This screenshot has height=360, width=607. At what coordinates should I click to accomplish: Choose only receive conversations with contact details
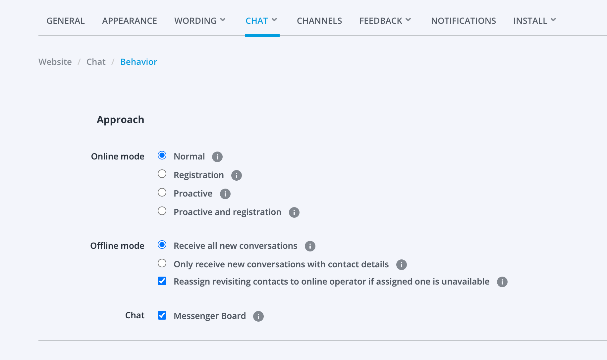162,263
